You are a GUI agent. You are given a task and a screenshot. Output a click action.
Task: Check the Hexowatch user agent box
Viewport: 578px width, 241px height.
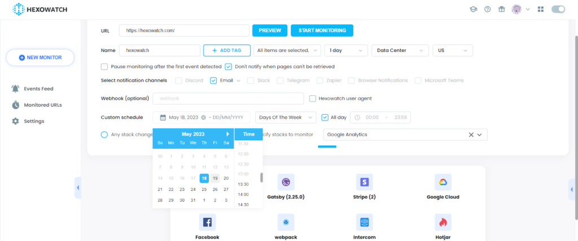click(313, 99)
